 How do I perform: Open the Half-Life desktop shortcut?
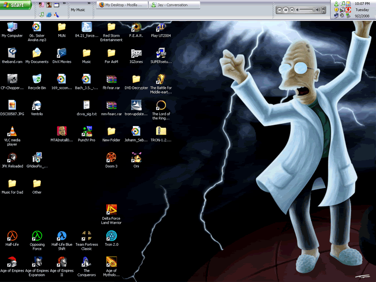click(x=12, y=235)
